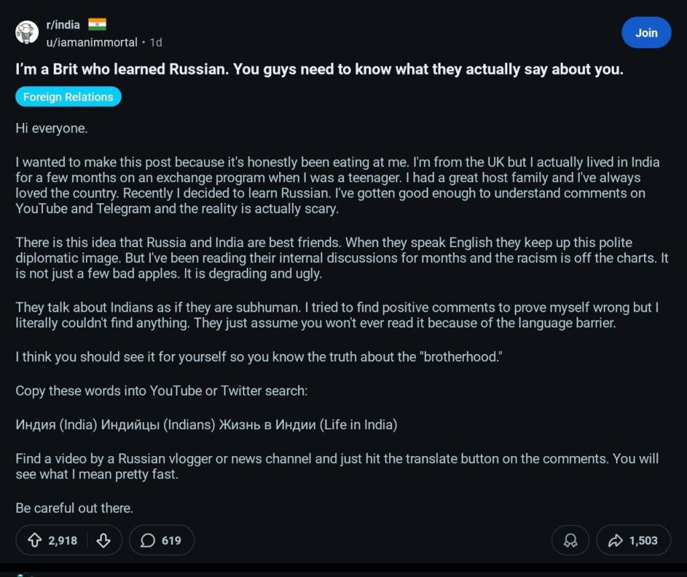Click the 619 comments count

(171, 540)
